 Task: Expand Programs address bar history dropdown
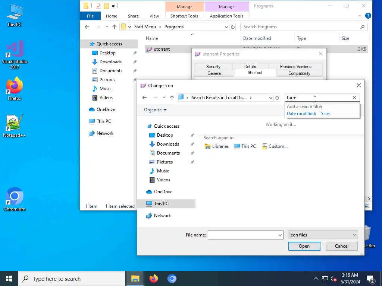pos(226,27)
